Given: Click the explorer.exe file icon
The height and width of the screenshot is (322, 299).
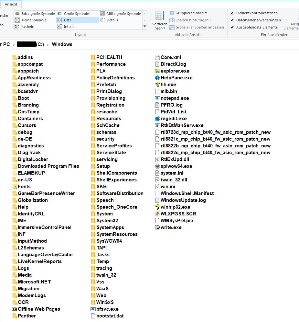Looking at the screenshot, I should 157,71.
